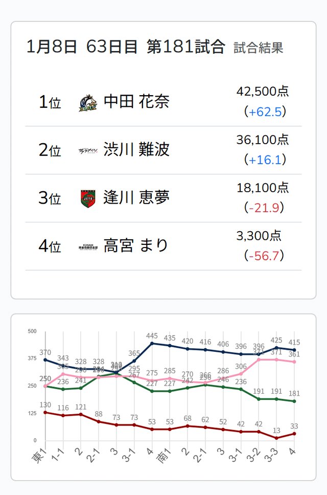Click the 42,500点 first-place score
Screen dimensions: 327x495
pyautogui.click(x=263, y=92)
